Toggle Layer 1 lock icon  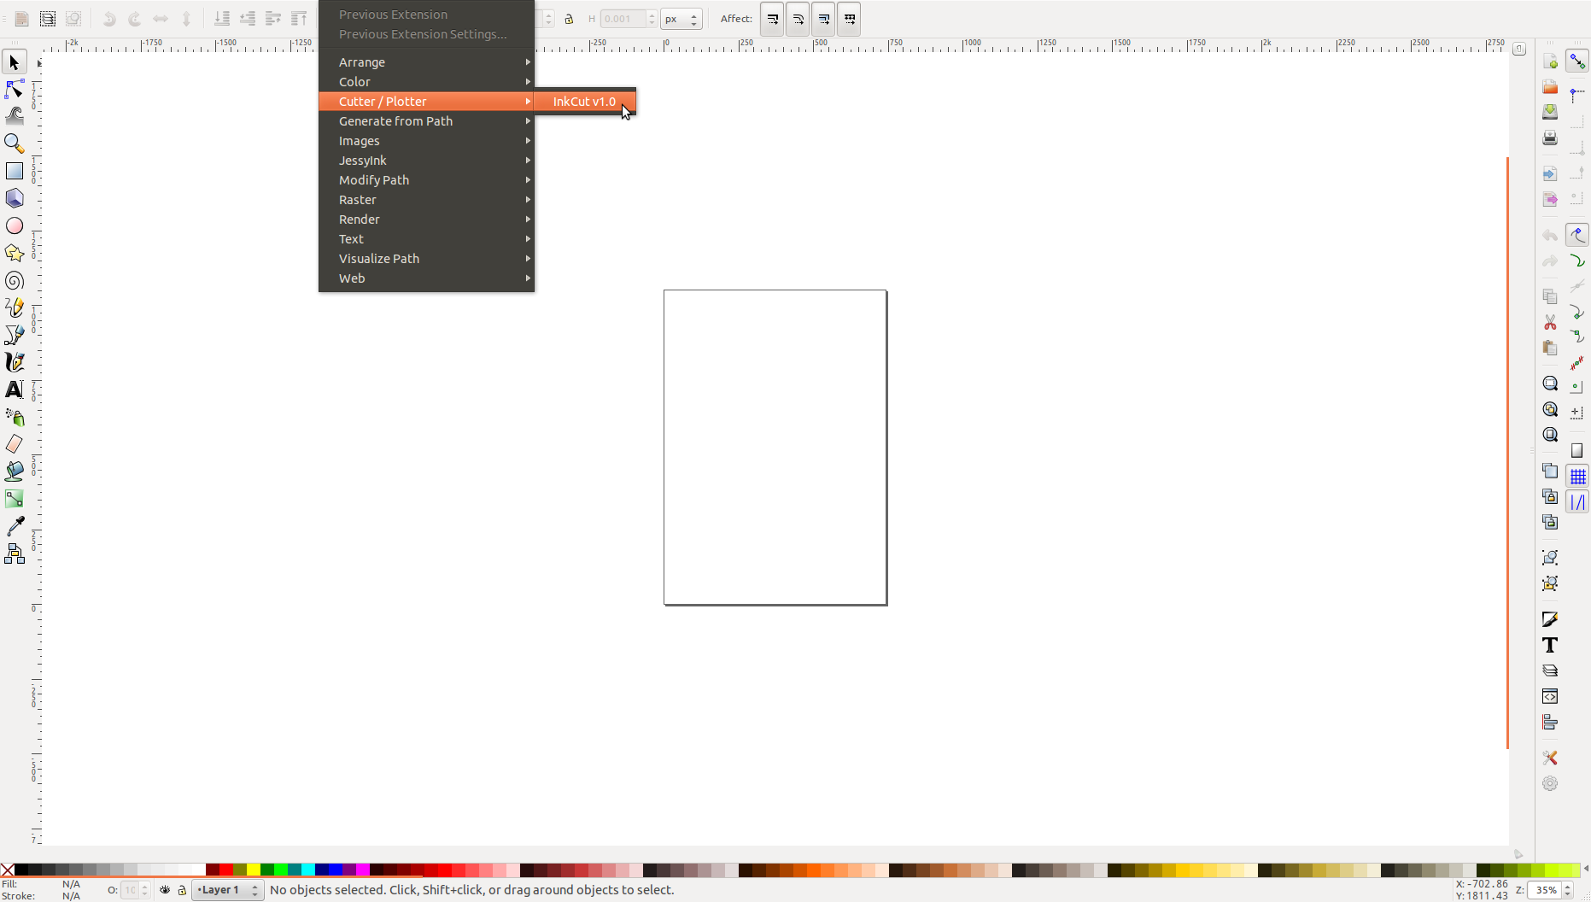pyautogui.click(x=182, y=890)
